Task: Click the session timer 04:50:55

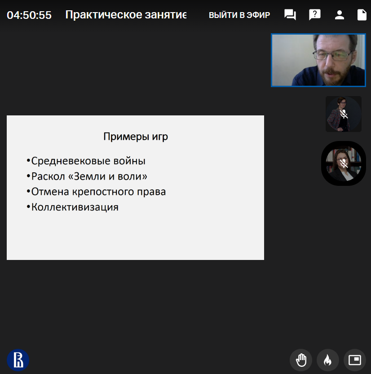Action: pos(29,15)
